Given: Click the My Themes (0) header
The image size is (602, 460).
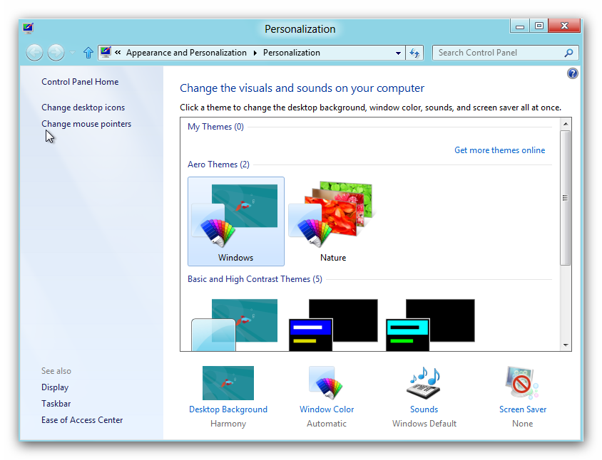Looking at the screenshot, I should click(x=215, y=127).
